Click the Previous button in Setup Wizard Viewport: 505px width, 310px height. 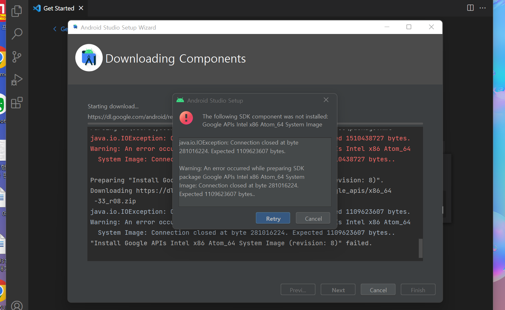[298, 290]
